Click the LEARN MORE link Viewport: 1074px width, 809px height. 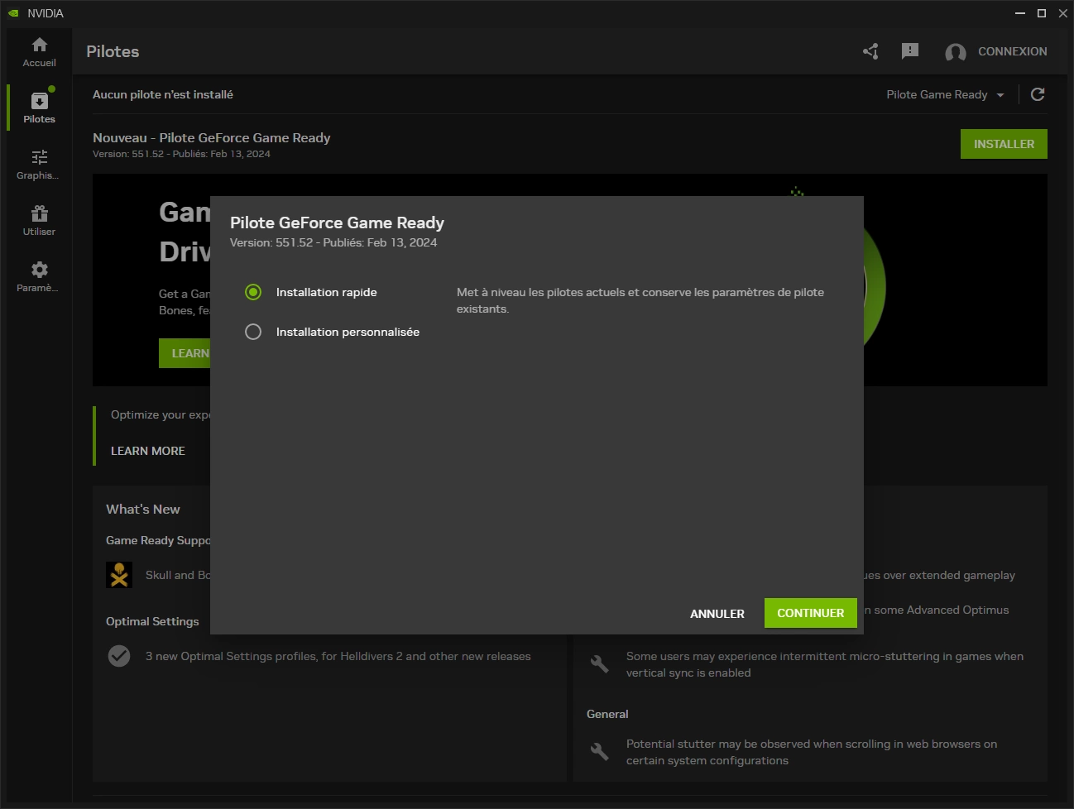pos(148,451)
